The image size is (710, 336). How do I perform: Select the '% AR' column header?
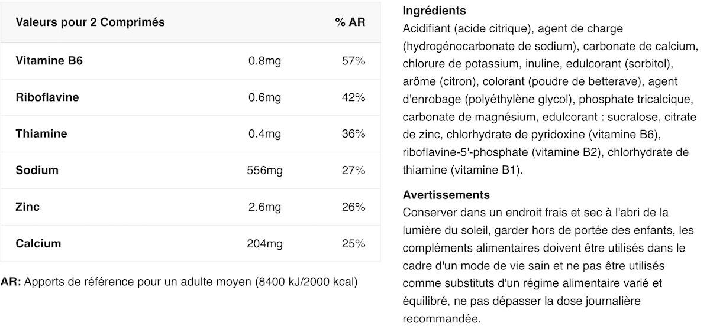point(350,22)
